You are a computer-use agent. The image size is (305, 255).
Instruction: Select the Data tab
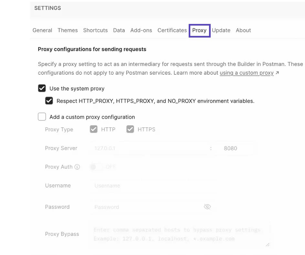(119, 30)
